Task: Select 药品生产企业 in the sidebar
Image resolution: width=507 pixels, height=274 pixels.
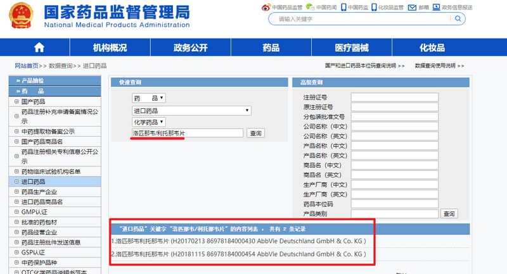Action: pos(39,192)
